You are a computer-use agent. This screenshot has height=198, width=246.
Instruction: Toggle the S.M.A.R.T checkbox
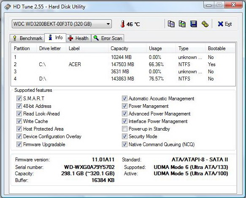pyautogui.click(x=19, y=99)
